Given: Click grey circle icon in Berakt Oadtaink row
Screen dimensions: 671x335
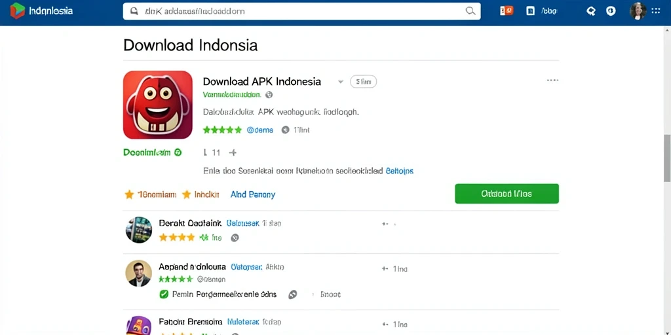Looking at the screenshot, I should tap(235, 238).
